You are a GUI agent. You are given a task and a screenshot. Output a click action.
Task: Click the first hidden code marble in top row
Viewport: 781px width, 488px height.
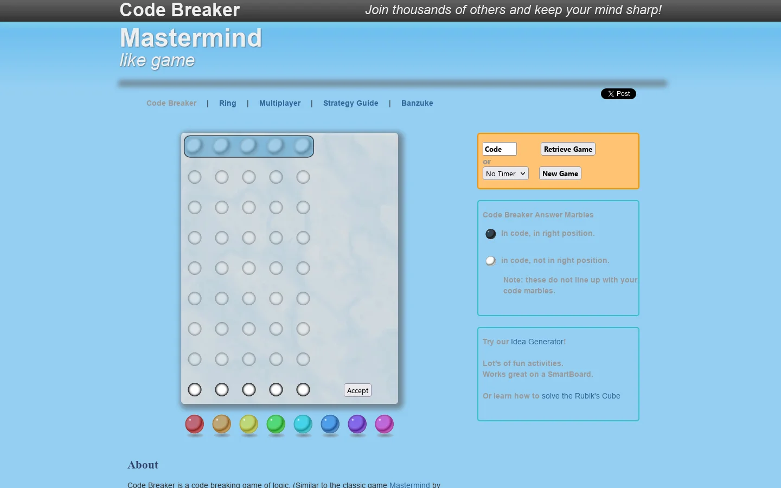click(x=195, y=145)
